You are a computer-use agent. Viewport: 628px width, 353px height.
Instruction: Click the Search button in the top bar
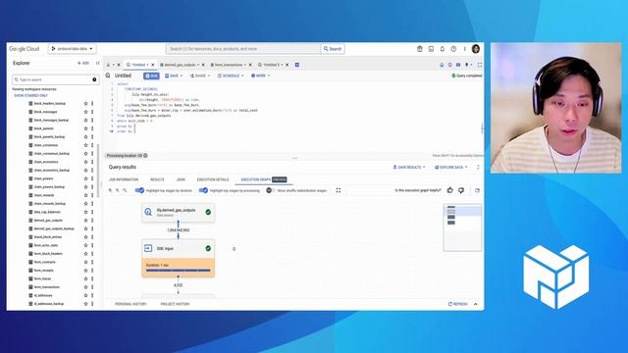(333, 49)
